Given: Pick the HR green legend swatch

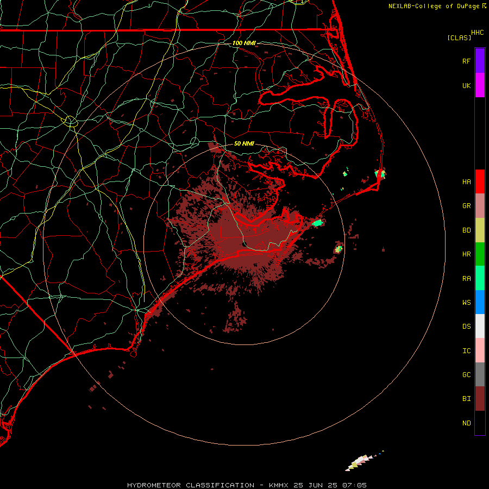Looking at the screenshot, I should (x=480, y=254).
